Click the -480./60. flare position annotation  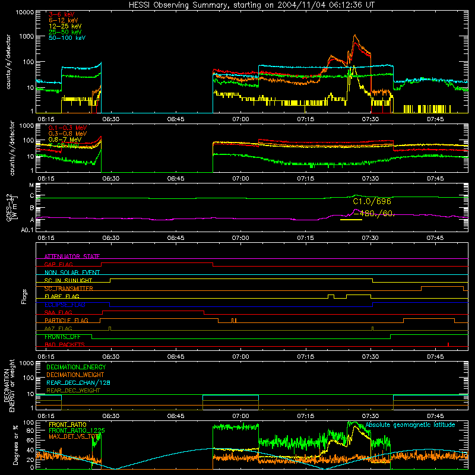[x=374, y=214]
